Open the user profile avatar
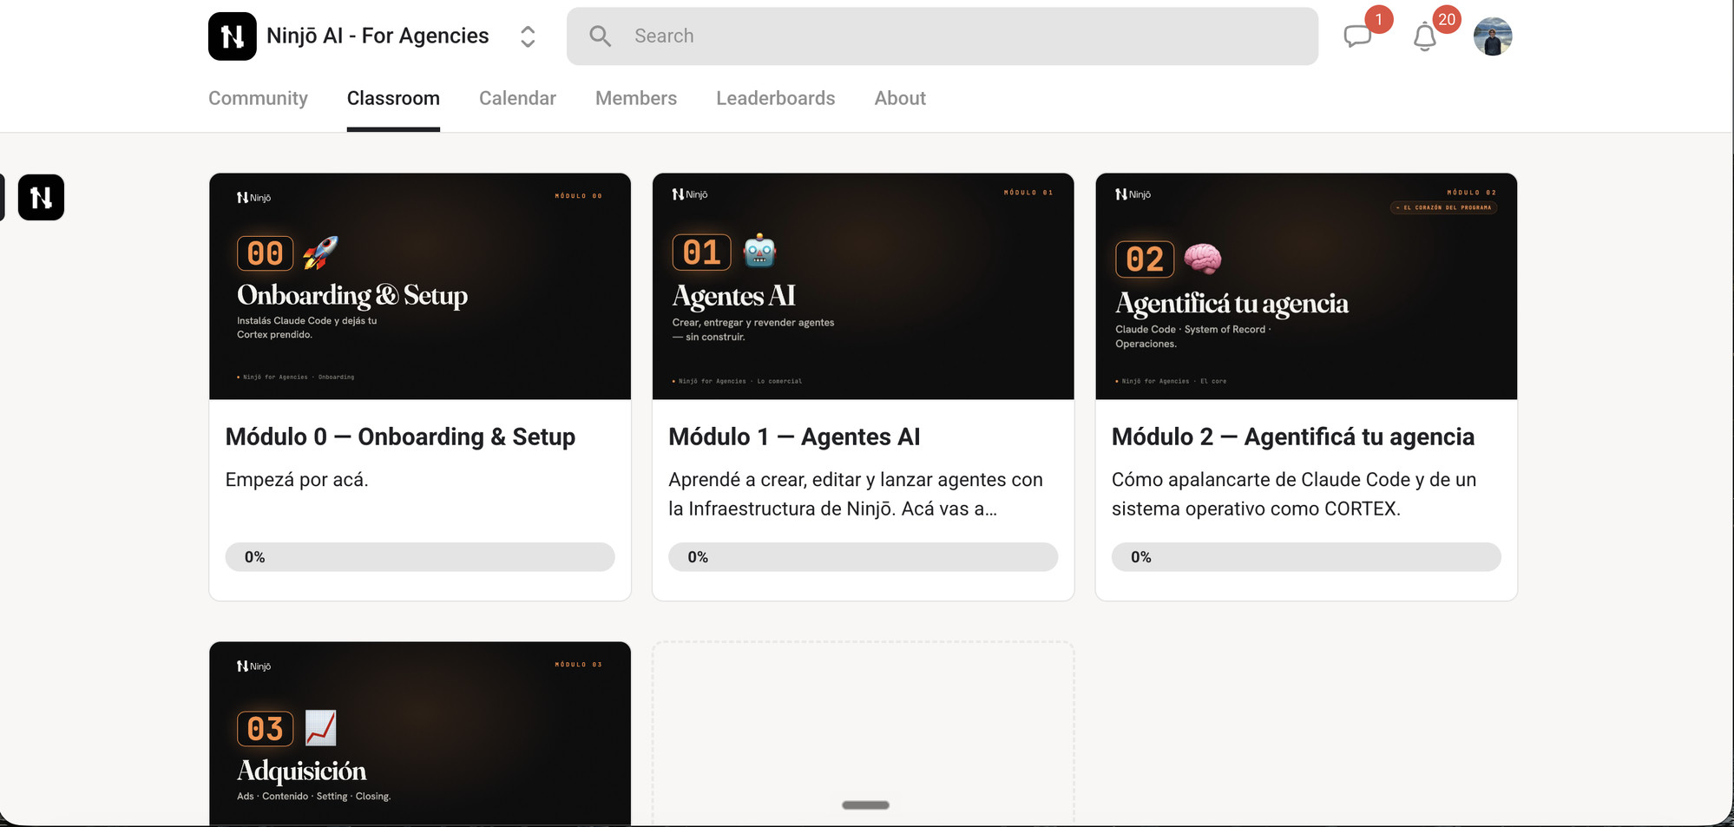The width and height of the screenshot is (1734, 827). point(1493,36)
